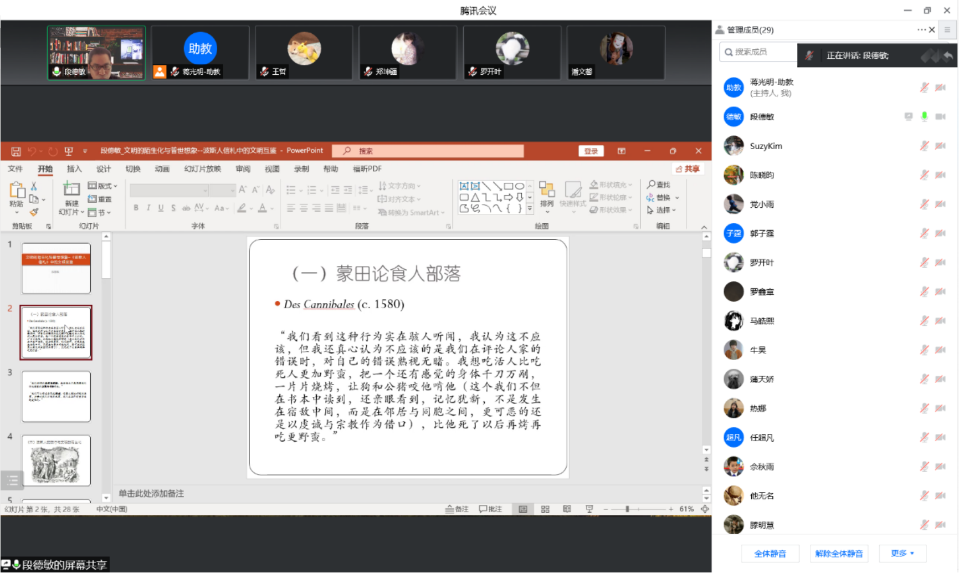Viewport: 959px width, 573px height.
Task: Switch to the 插入 ribbon tab
Action: [x=74, y=168]
